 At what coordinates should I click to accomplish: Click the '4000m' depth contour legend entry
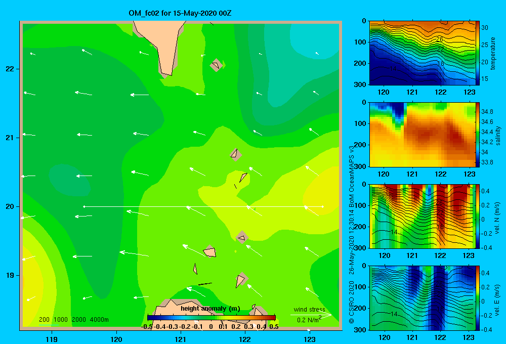99,320
